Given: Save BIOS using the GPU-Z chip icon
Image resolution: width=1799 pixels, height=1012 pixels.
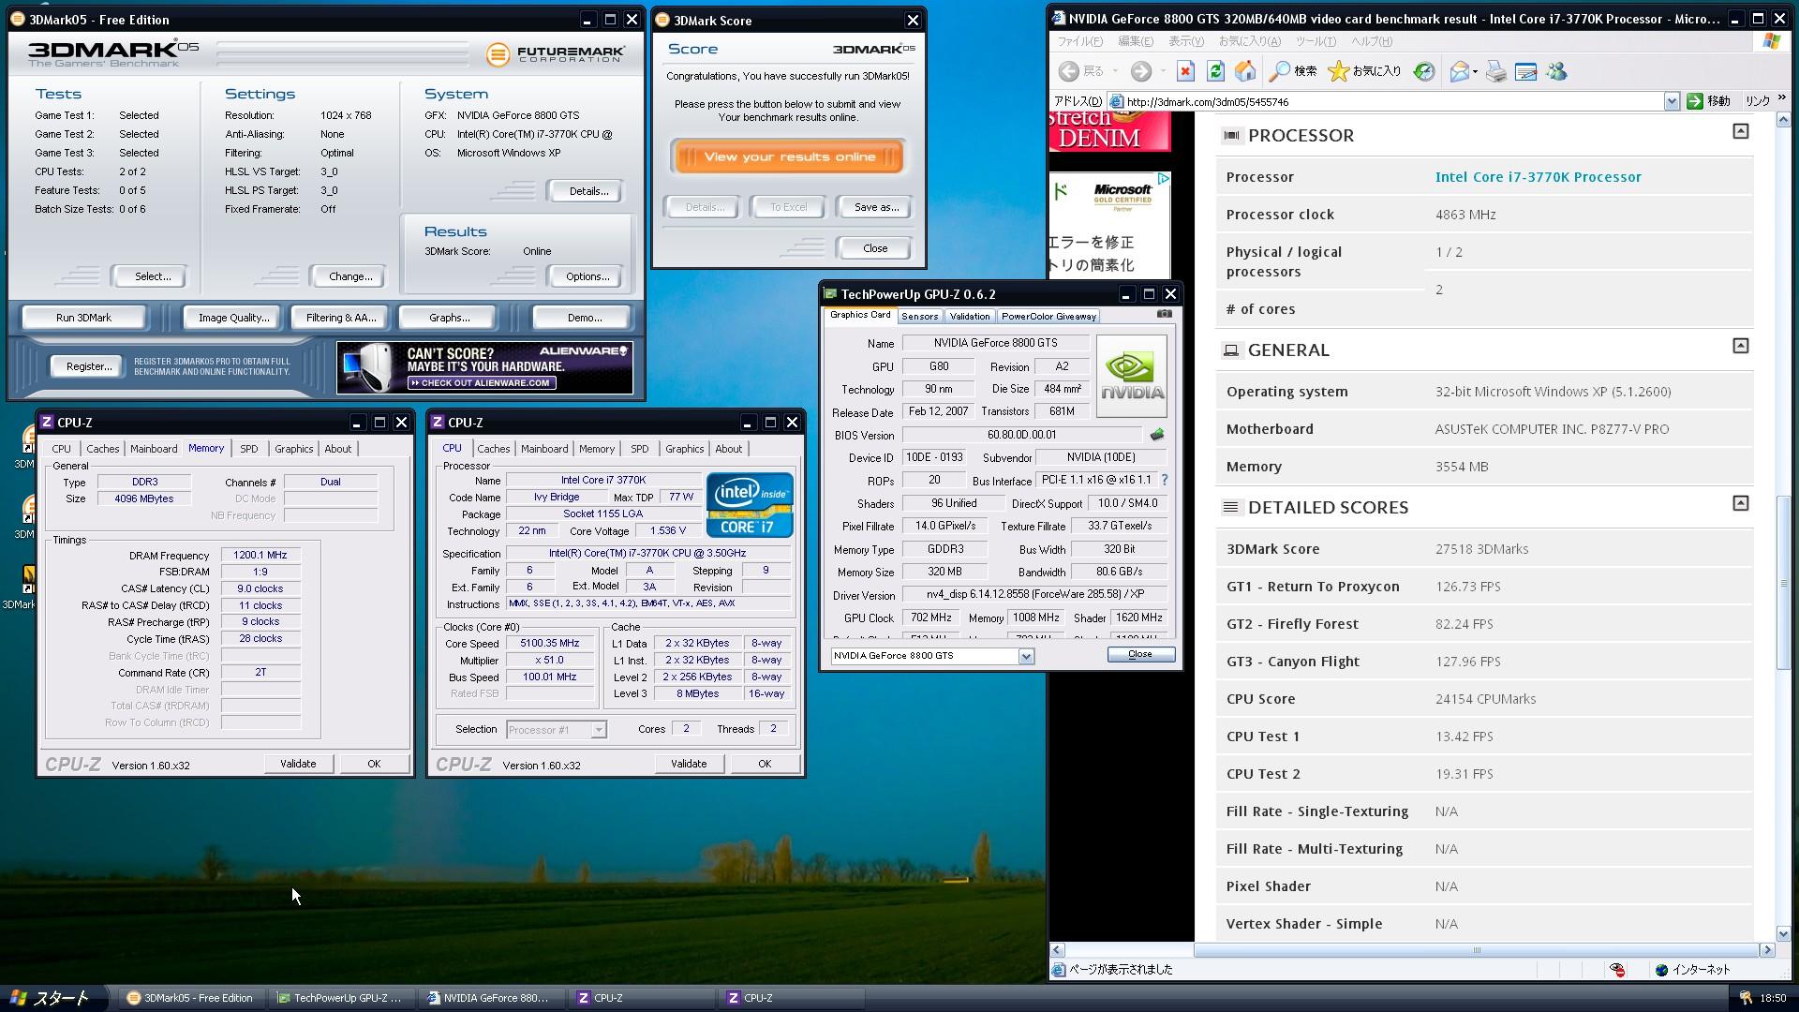Looking at the screenshot, I should click(x=1157, y=435).
